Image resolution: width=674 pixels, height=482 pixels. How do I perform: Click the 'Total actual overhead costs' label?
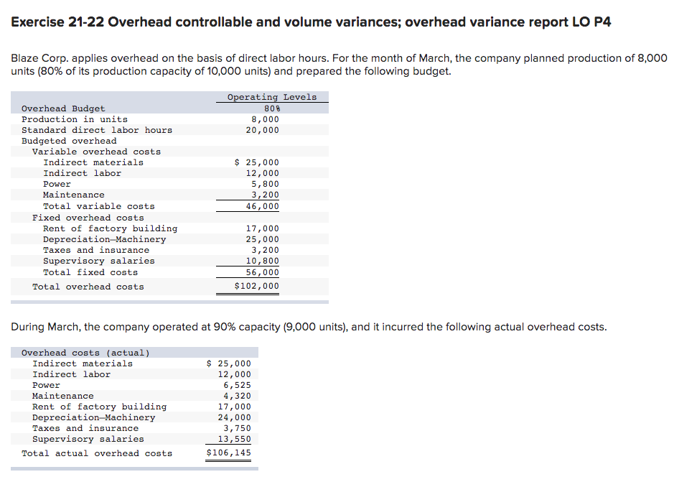point(97,453)
